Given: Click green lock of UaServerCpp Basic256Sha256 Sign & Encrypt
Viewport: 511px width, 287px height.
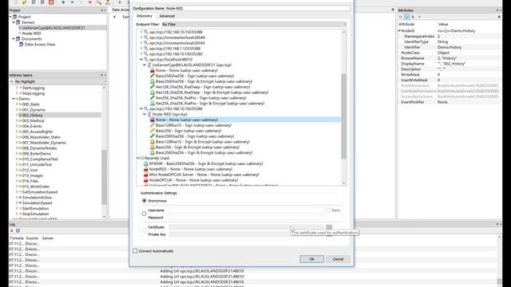Looking at the screenshot, I should [153, 81].
